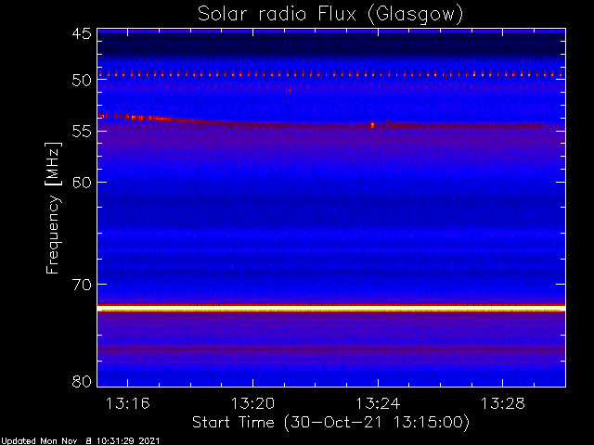Click the '80' frequency tick label
The width and height of the screenshot is (594, 445).
[x=82, y=381]
